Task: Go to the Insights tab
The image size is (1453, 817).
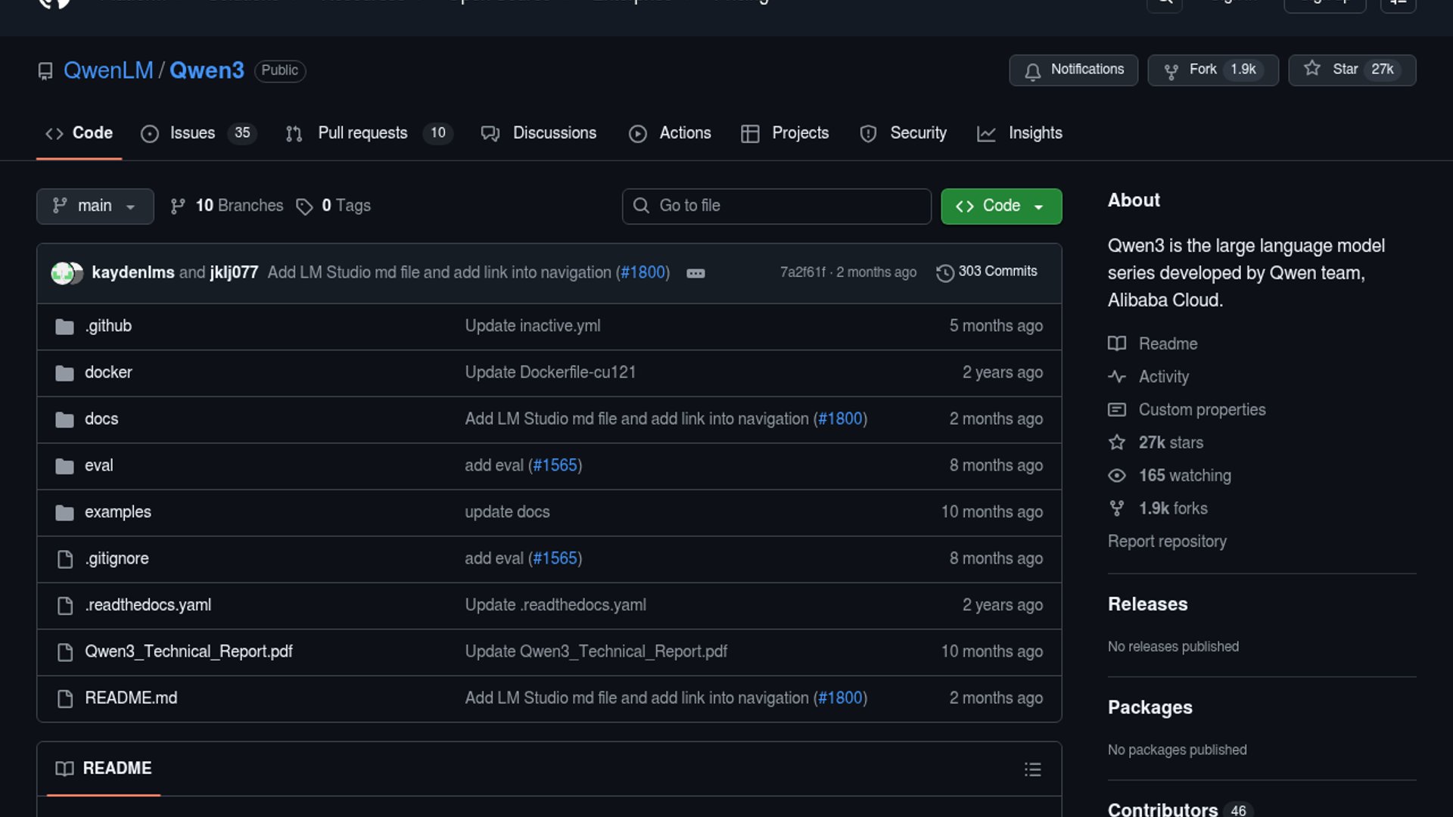Action: [1035, 133]
